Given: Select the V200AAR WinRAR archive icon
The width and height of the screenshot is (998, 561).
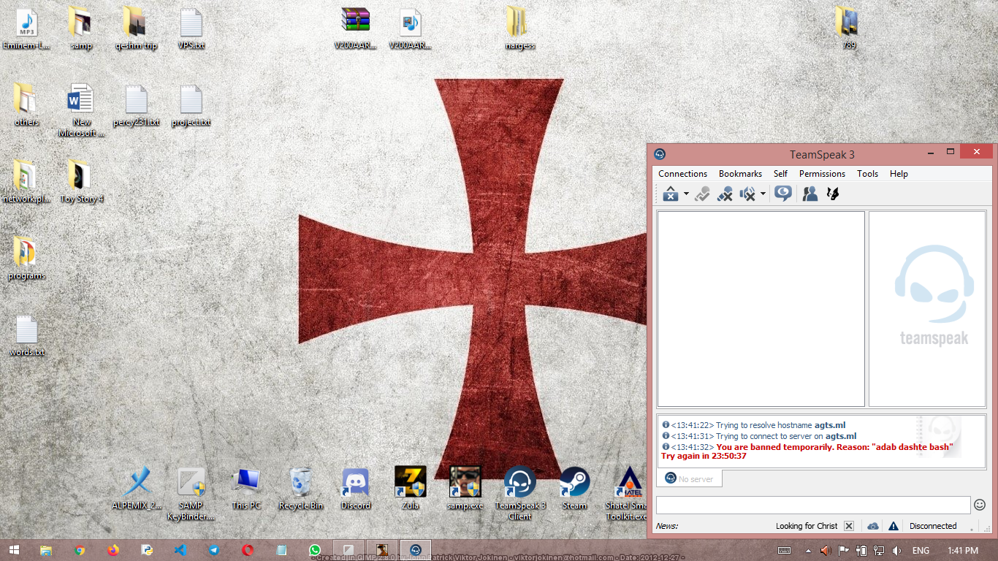Looking at the screenshot, I should 356,29.
